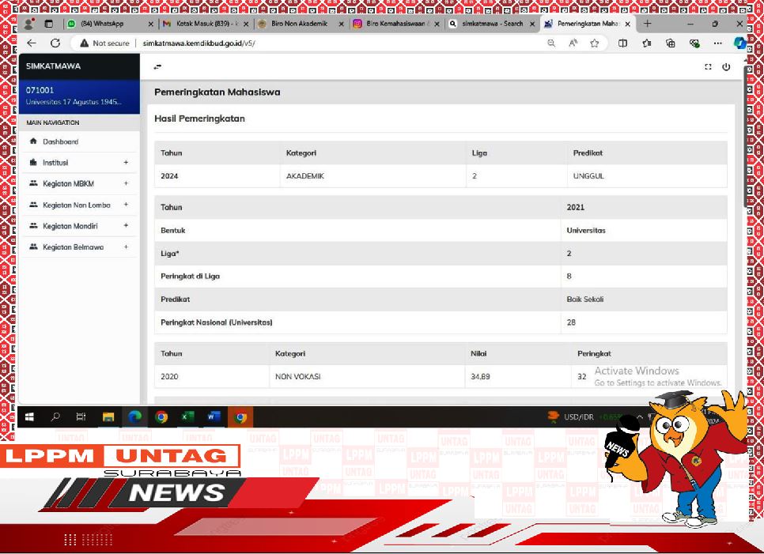The image size is (764, 554).
Task: Open the taskbar search icon
Action: click(x=55, y=416)
